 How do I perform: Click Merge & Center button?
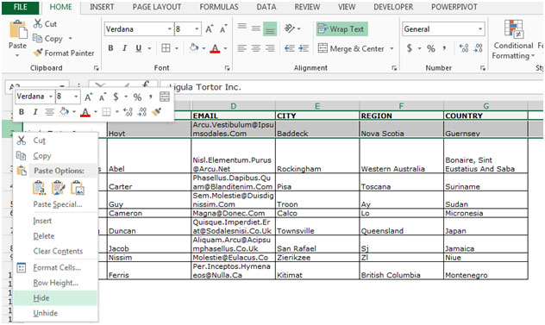(x=351, y=48)
